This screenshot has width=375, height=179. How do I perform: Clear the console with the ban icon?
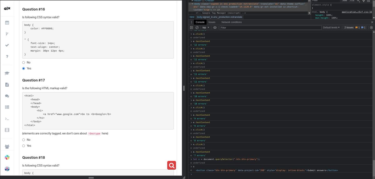(x=197, y=27)
